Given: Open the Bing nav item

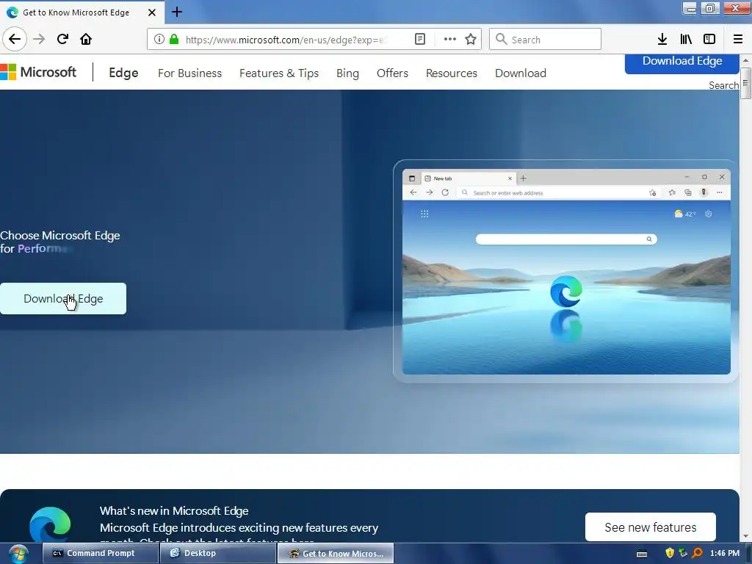Looking at the screenshot, I should point(347,73).
